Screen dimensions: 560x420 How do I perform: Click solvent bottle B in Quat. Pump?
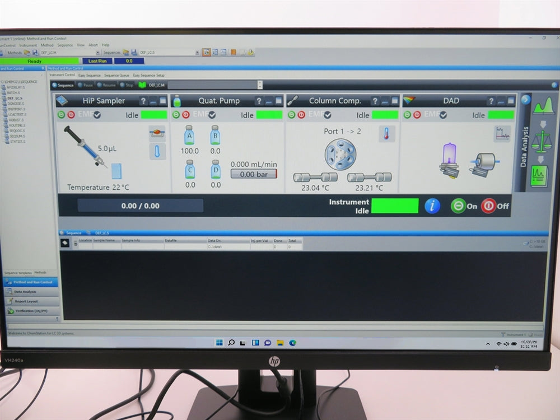215,135
